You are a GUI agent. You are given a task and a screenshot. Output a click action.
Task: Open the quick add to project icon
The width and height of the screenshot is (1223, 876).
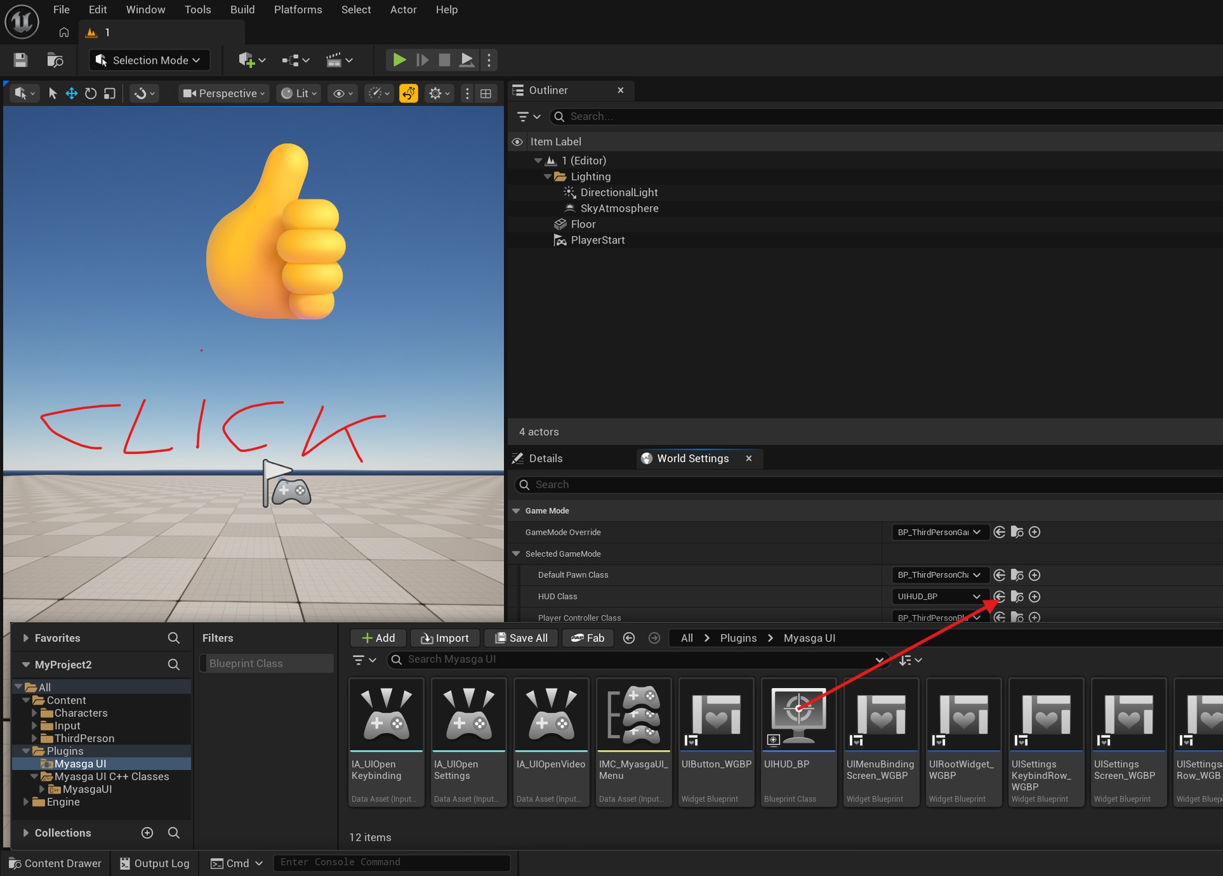[252, 60]
